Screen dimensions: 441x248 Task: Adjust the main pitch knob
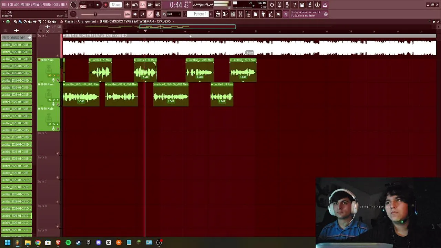(73, 14)
